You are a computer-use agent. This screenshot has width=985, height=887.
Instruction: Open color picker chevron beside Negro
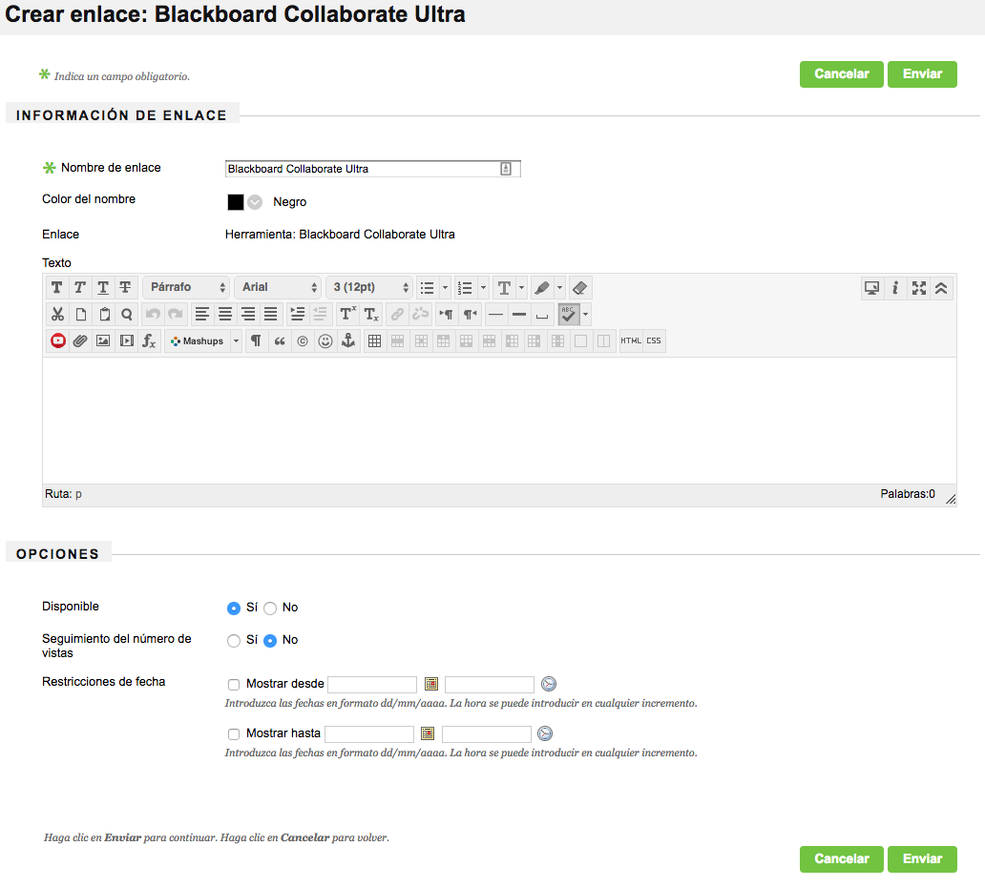[255, 202]
